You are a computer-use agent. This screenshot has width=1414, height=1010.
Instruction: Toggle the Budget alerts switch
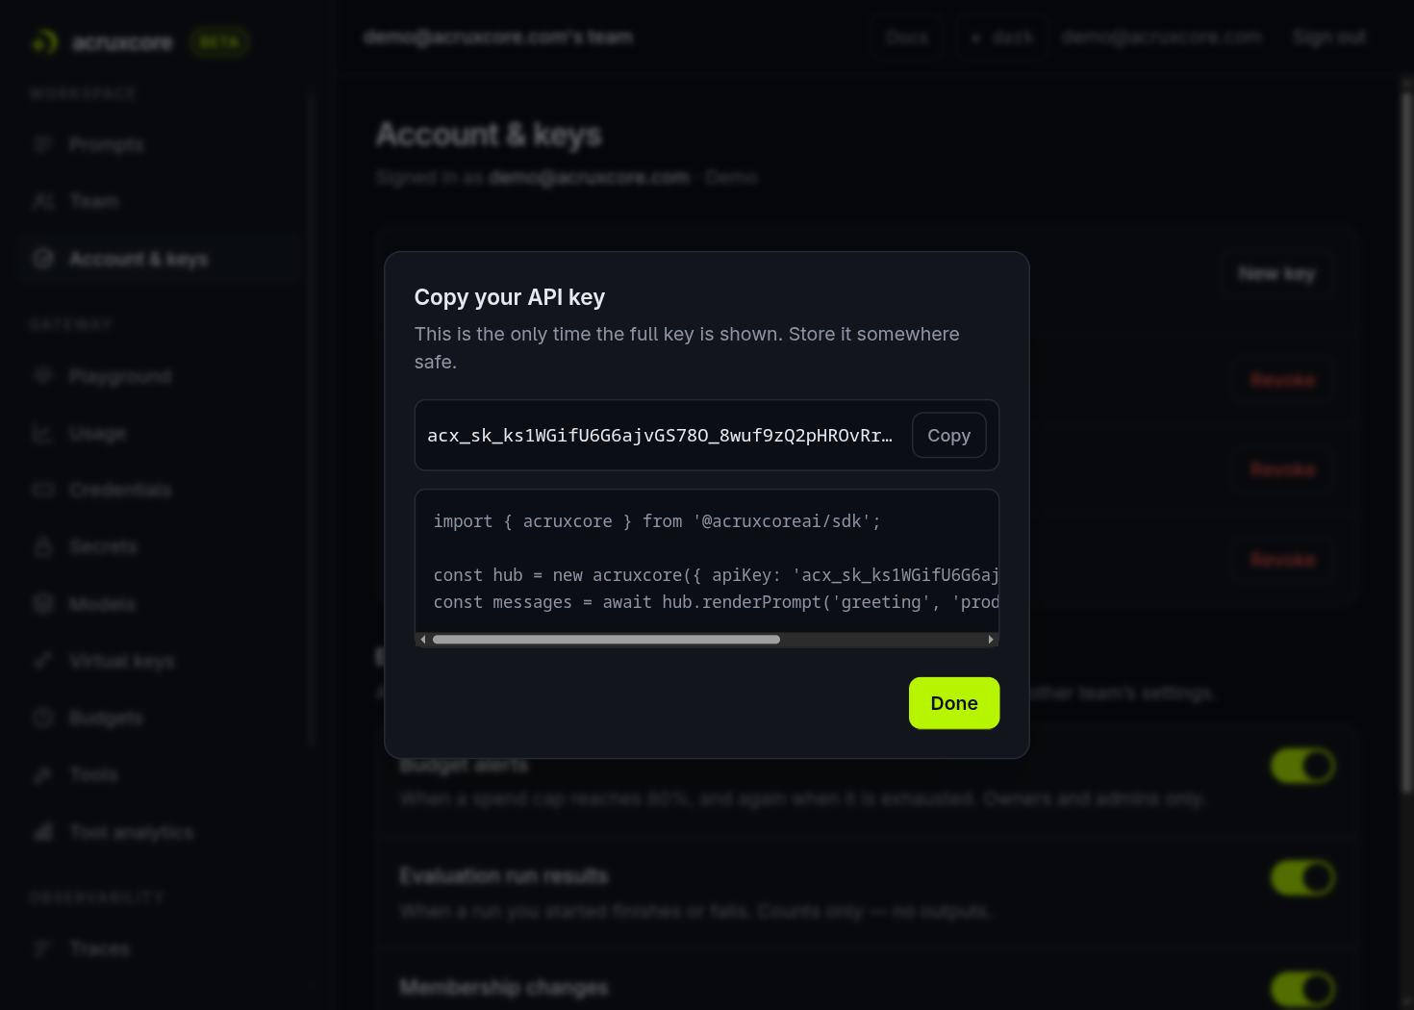1302,766
